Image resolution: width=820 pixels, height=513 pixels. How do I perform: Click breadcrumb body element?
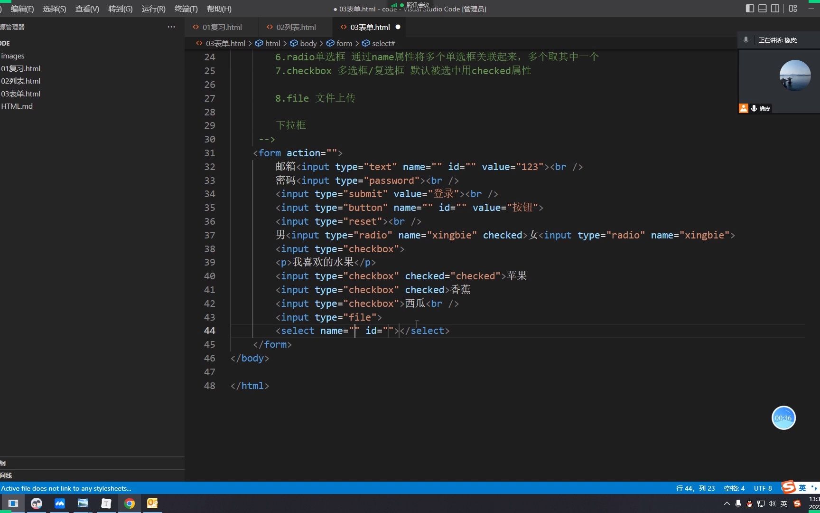[308, 43]
